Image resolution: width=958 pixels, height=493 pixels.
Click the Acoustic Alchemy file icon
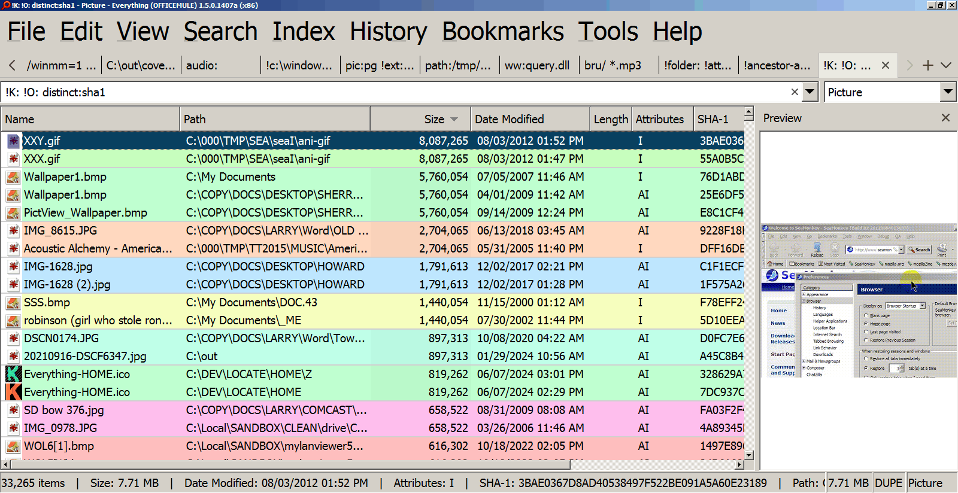[x=13, y=249]
